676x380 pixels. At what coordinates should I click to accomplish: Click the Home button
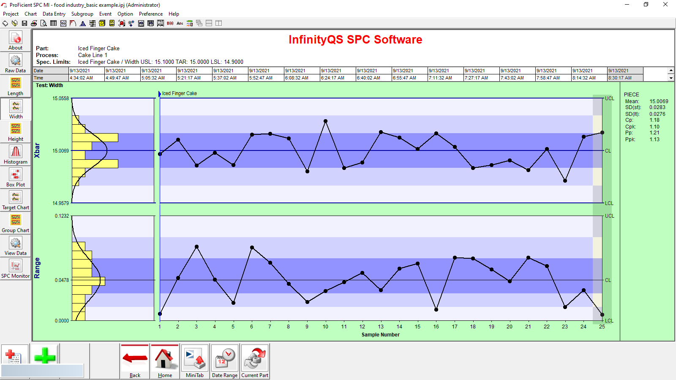pyautogui.click(x=165, y=361)
